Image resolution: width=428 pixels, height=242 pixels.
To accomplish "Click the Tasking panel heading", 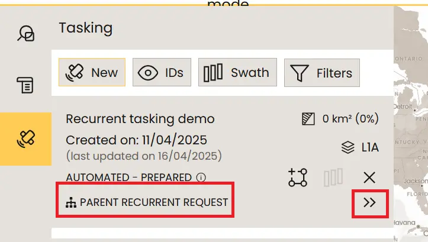I will (85, 27).
